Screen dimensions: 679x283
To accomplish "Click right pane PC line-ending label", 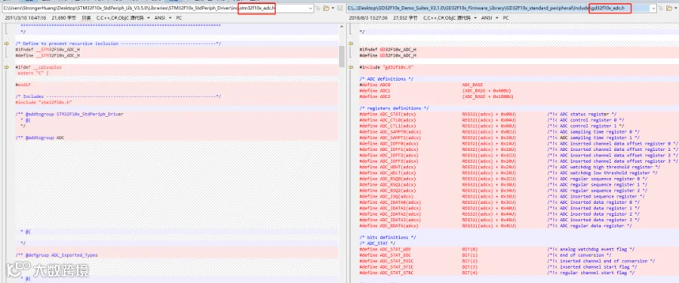I will pos(506,18).
